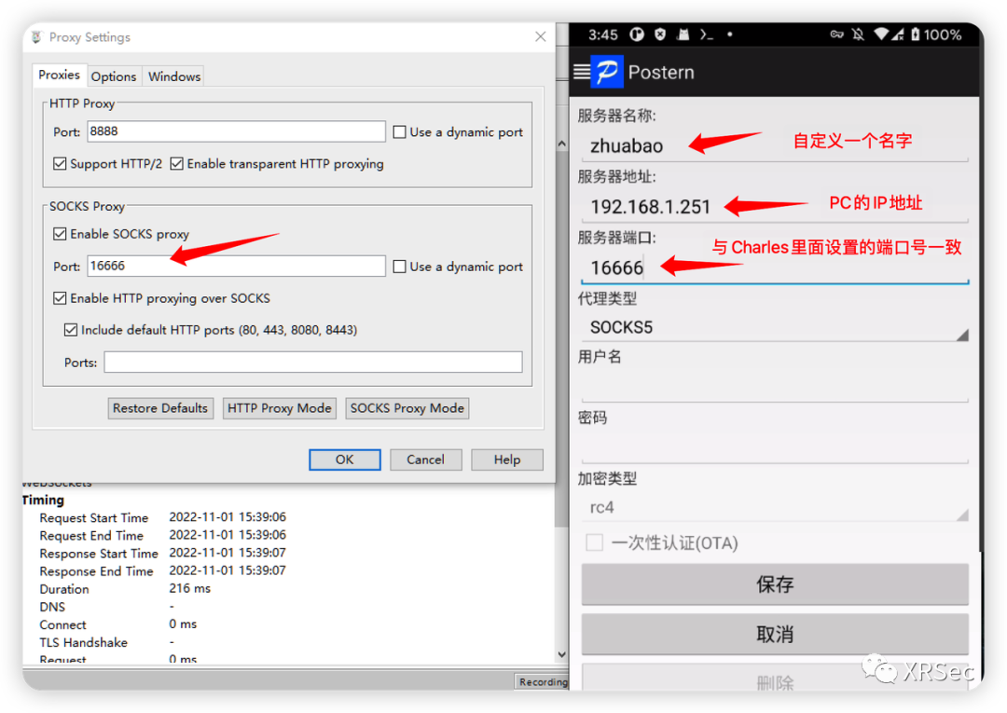Click the OK button
Viewport: 1007px width, 713px height.
[x=344, y=459]
